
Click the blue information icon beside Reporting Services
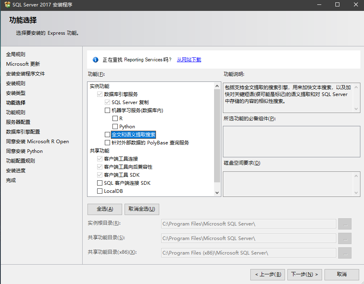click(x=96, y=60)
